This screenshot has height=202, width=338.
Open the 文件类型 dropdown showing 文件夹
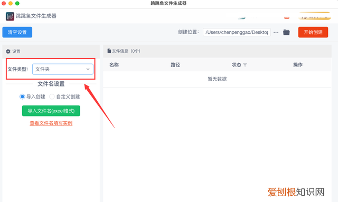point(63,69)
